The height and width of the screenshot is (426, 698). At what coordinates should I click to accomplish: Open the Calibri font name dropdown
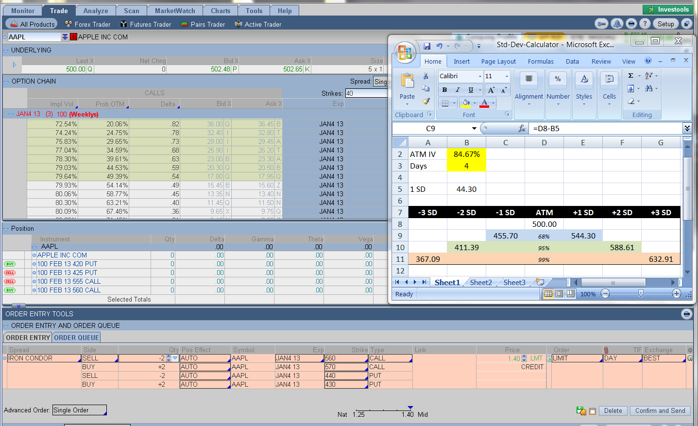click(x=480, y=76)
